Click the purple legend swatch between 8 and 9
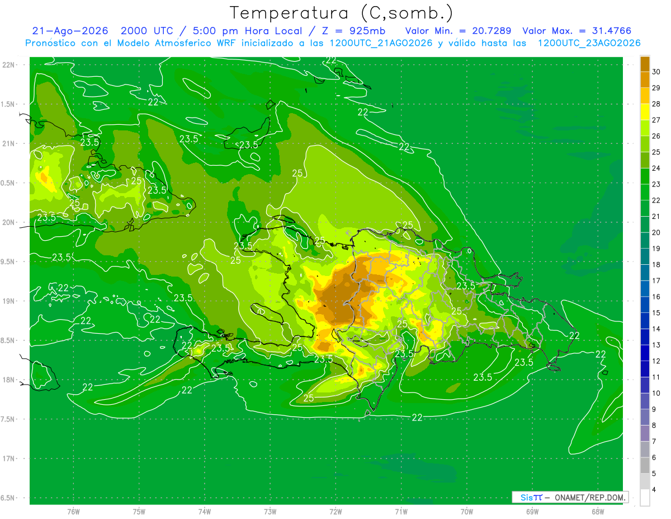 click(645, 417)
